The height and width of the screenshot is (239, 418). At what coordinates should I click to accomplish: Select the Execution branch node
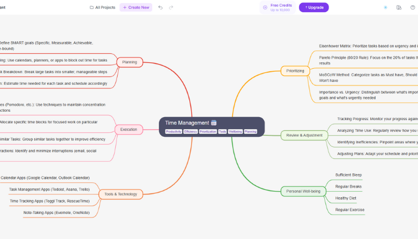128,130
